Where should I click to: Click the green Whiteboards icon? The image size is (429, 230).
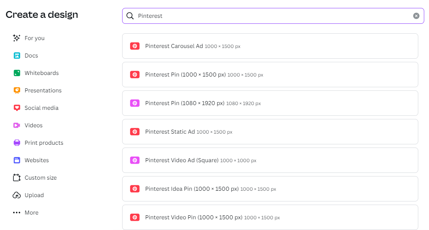[17, 73]
